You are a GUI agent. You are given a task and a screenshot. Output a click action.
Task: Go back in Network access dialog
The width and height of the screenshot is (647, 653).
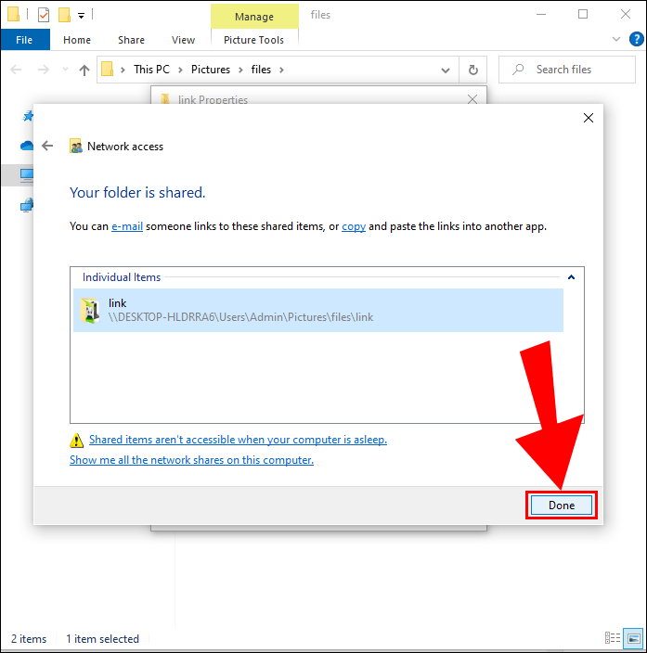coord(47,146)
